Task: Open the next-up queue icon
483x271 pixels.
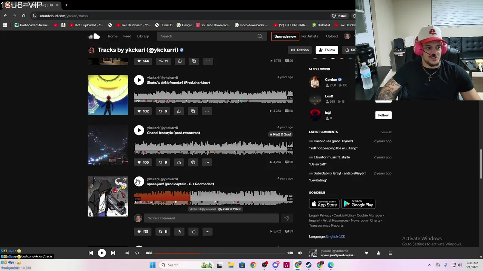Action: coord(390,253)
